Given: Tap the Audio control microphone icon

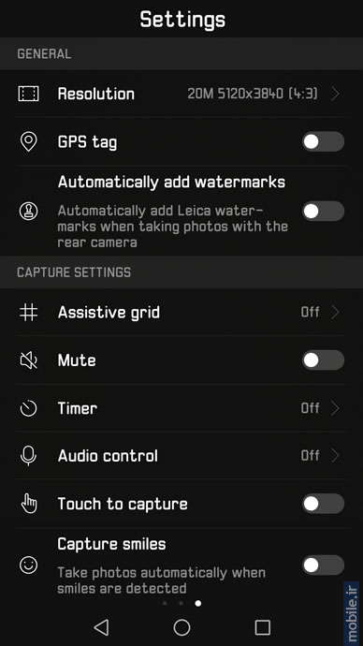Looking at the screenshot, I should click(x=28, y=456).
